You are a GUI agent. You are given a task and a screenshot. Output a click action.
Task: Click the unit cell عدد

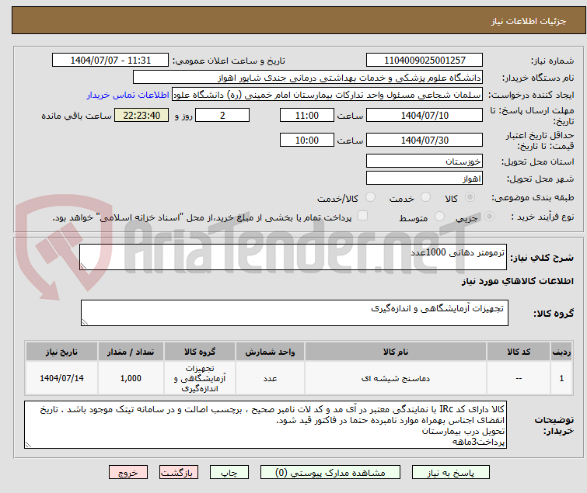coord(270,378)
